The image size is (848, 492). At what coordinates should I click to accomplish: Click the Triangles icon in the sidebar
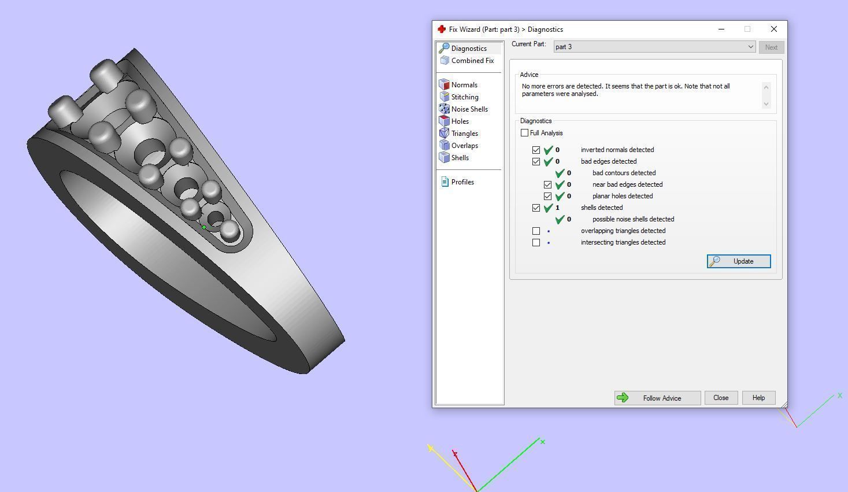(444, 133)
